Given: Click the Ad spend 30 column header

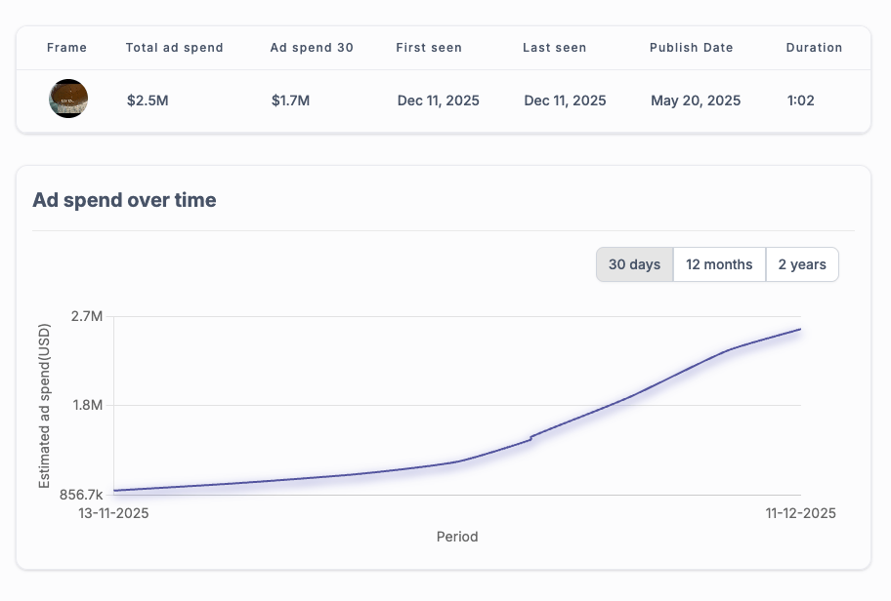Looking at the screenshot, I should pyautogui.click(x=312, y=48).
